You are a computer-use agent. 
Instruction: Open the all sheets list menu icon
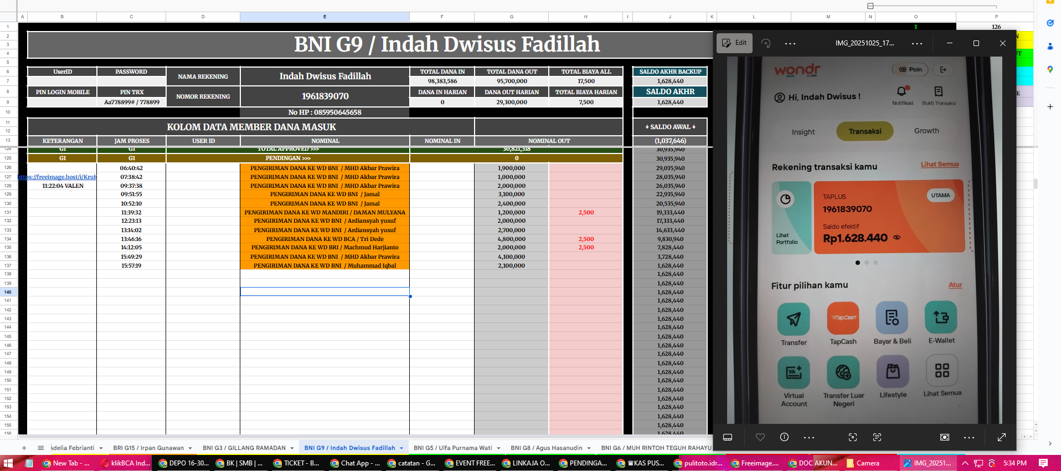(x=40, y=448)
